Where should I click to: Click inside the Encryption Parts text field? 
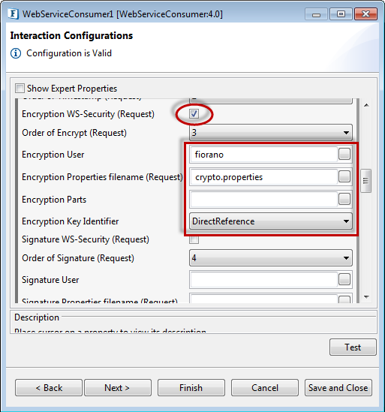264,199
